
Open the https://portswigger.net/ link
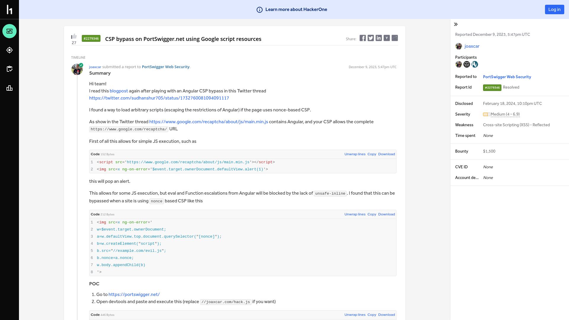click(134, 295)
